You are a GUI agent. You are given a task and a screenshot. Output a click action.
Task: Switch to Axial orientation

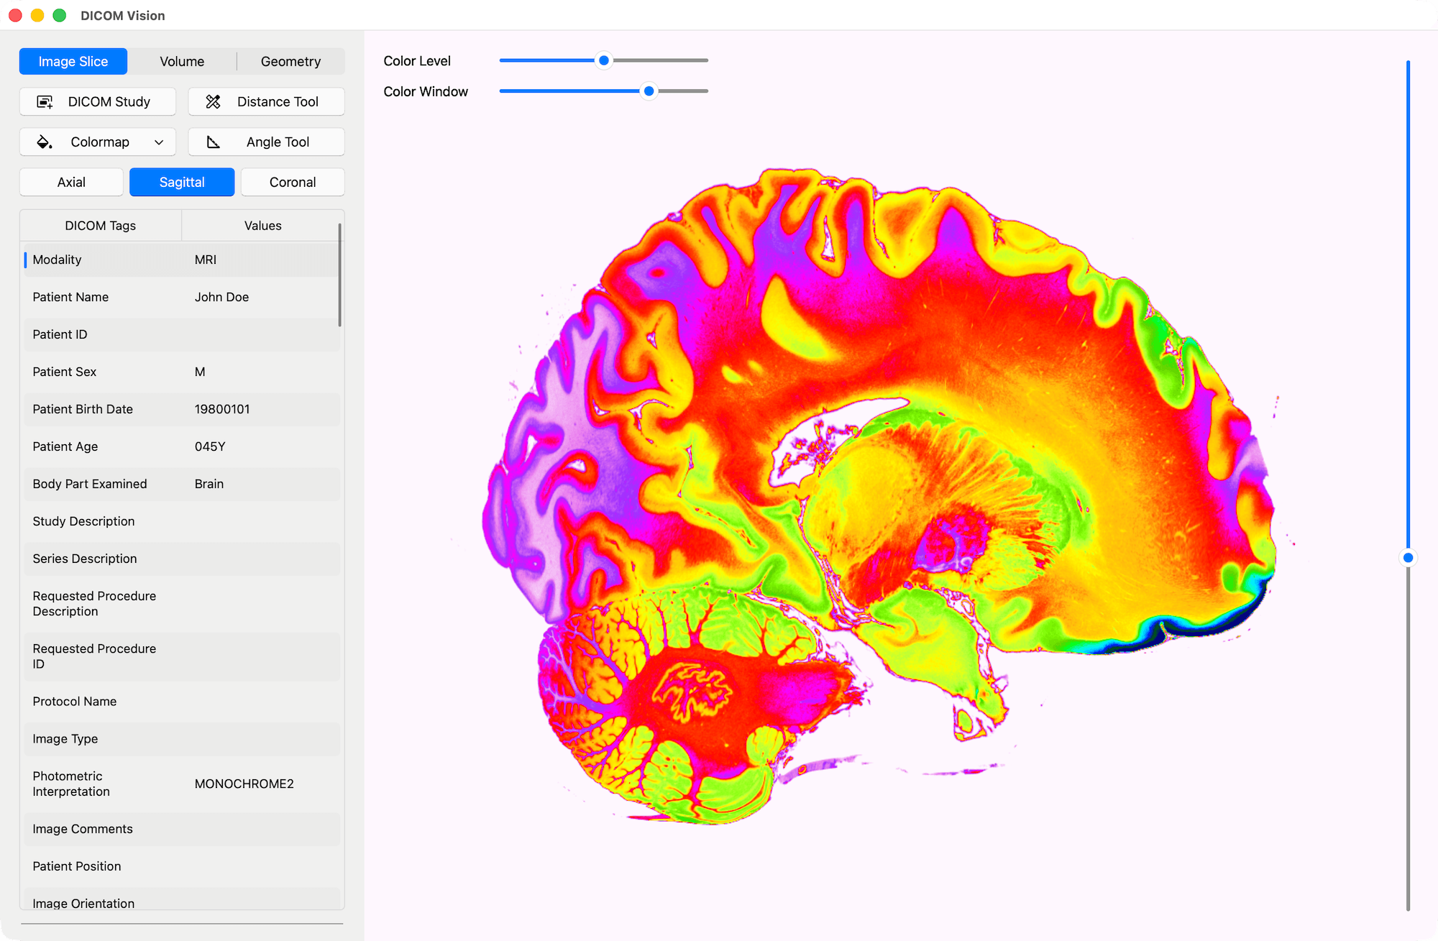(x=71, y=182)
